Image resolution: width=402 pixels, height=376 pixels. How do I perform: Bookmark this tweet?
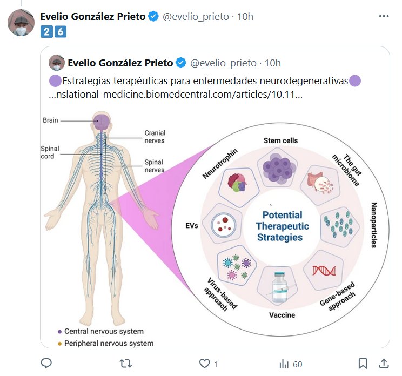[363, 364]
